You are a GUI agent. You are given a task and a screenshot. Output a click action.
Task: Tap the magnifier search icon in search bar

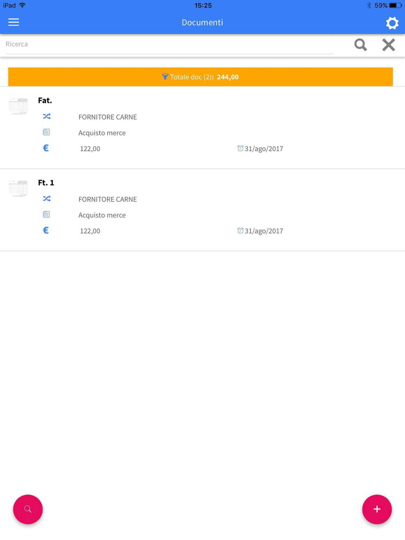(360, 45)
